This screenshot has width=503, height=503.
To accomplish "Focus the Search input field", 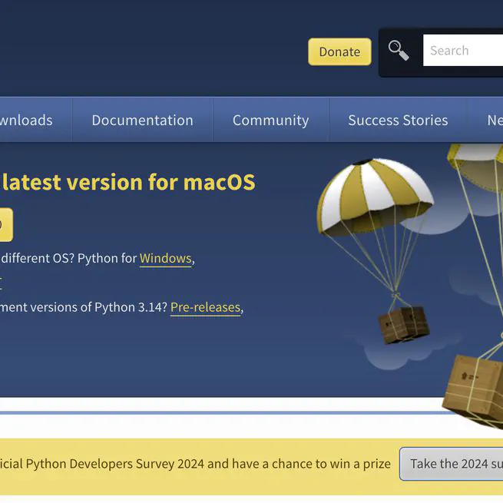I will [x=463, y=51].
